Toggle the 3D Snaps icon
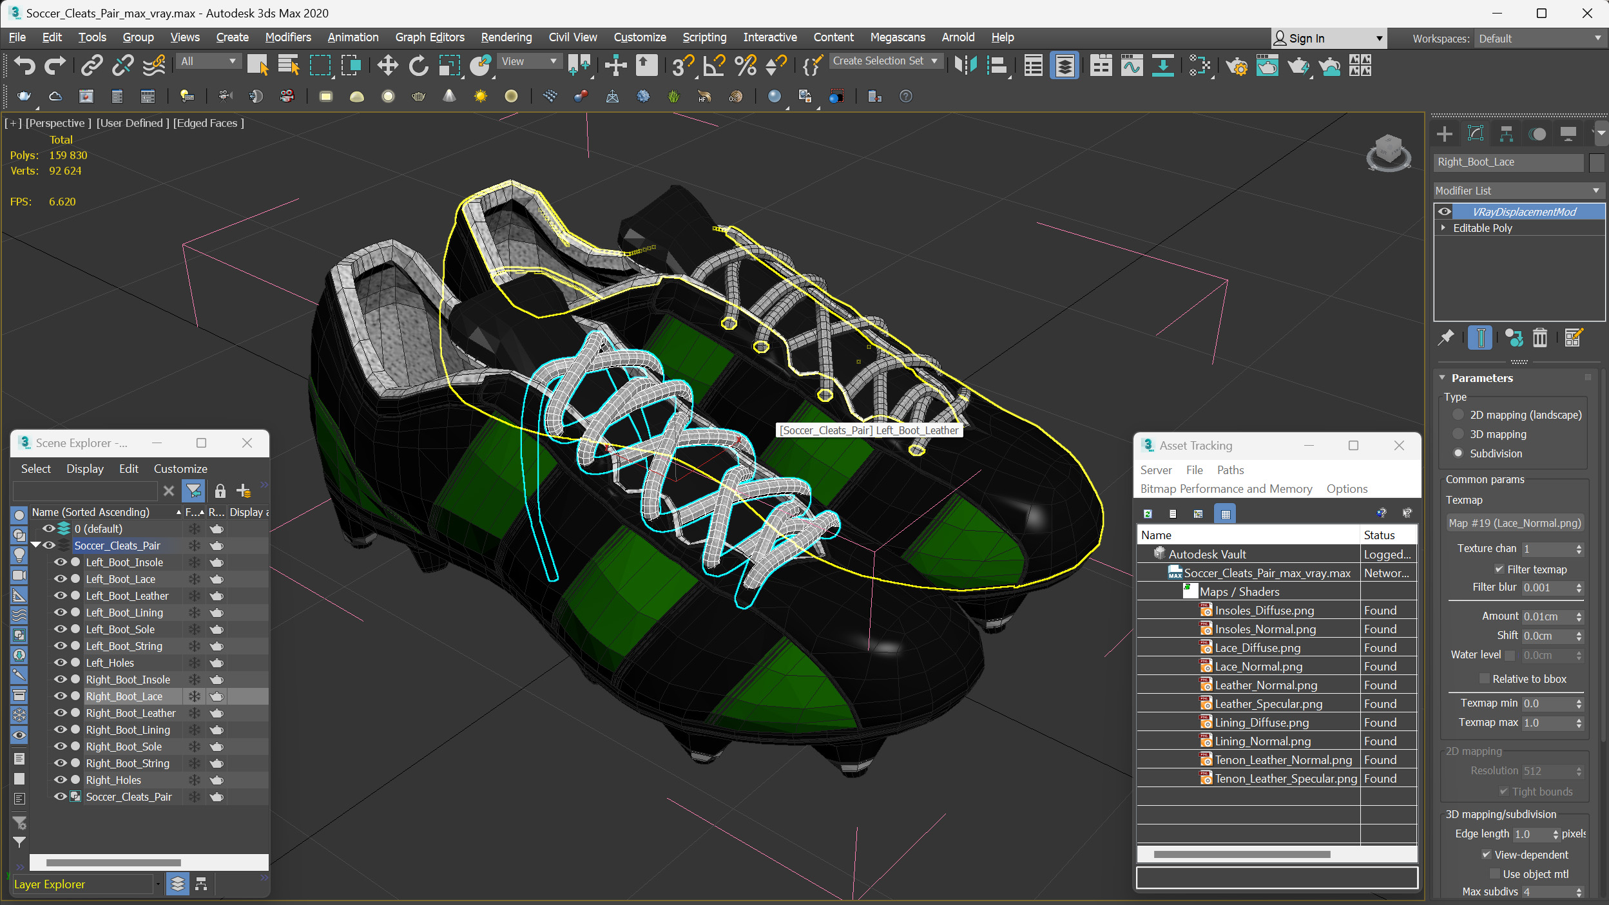This screenshot has width=1609, height=905. pyautogui.click(x=682, y=65)
